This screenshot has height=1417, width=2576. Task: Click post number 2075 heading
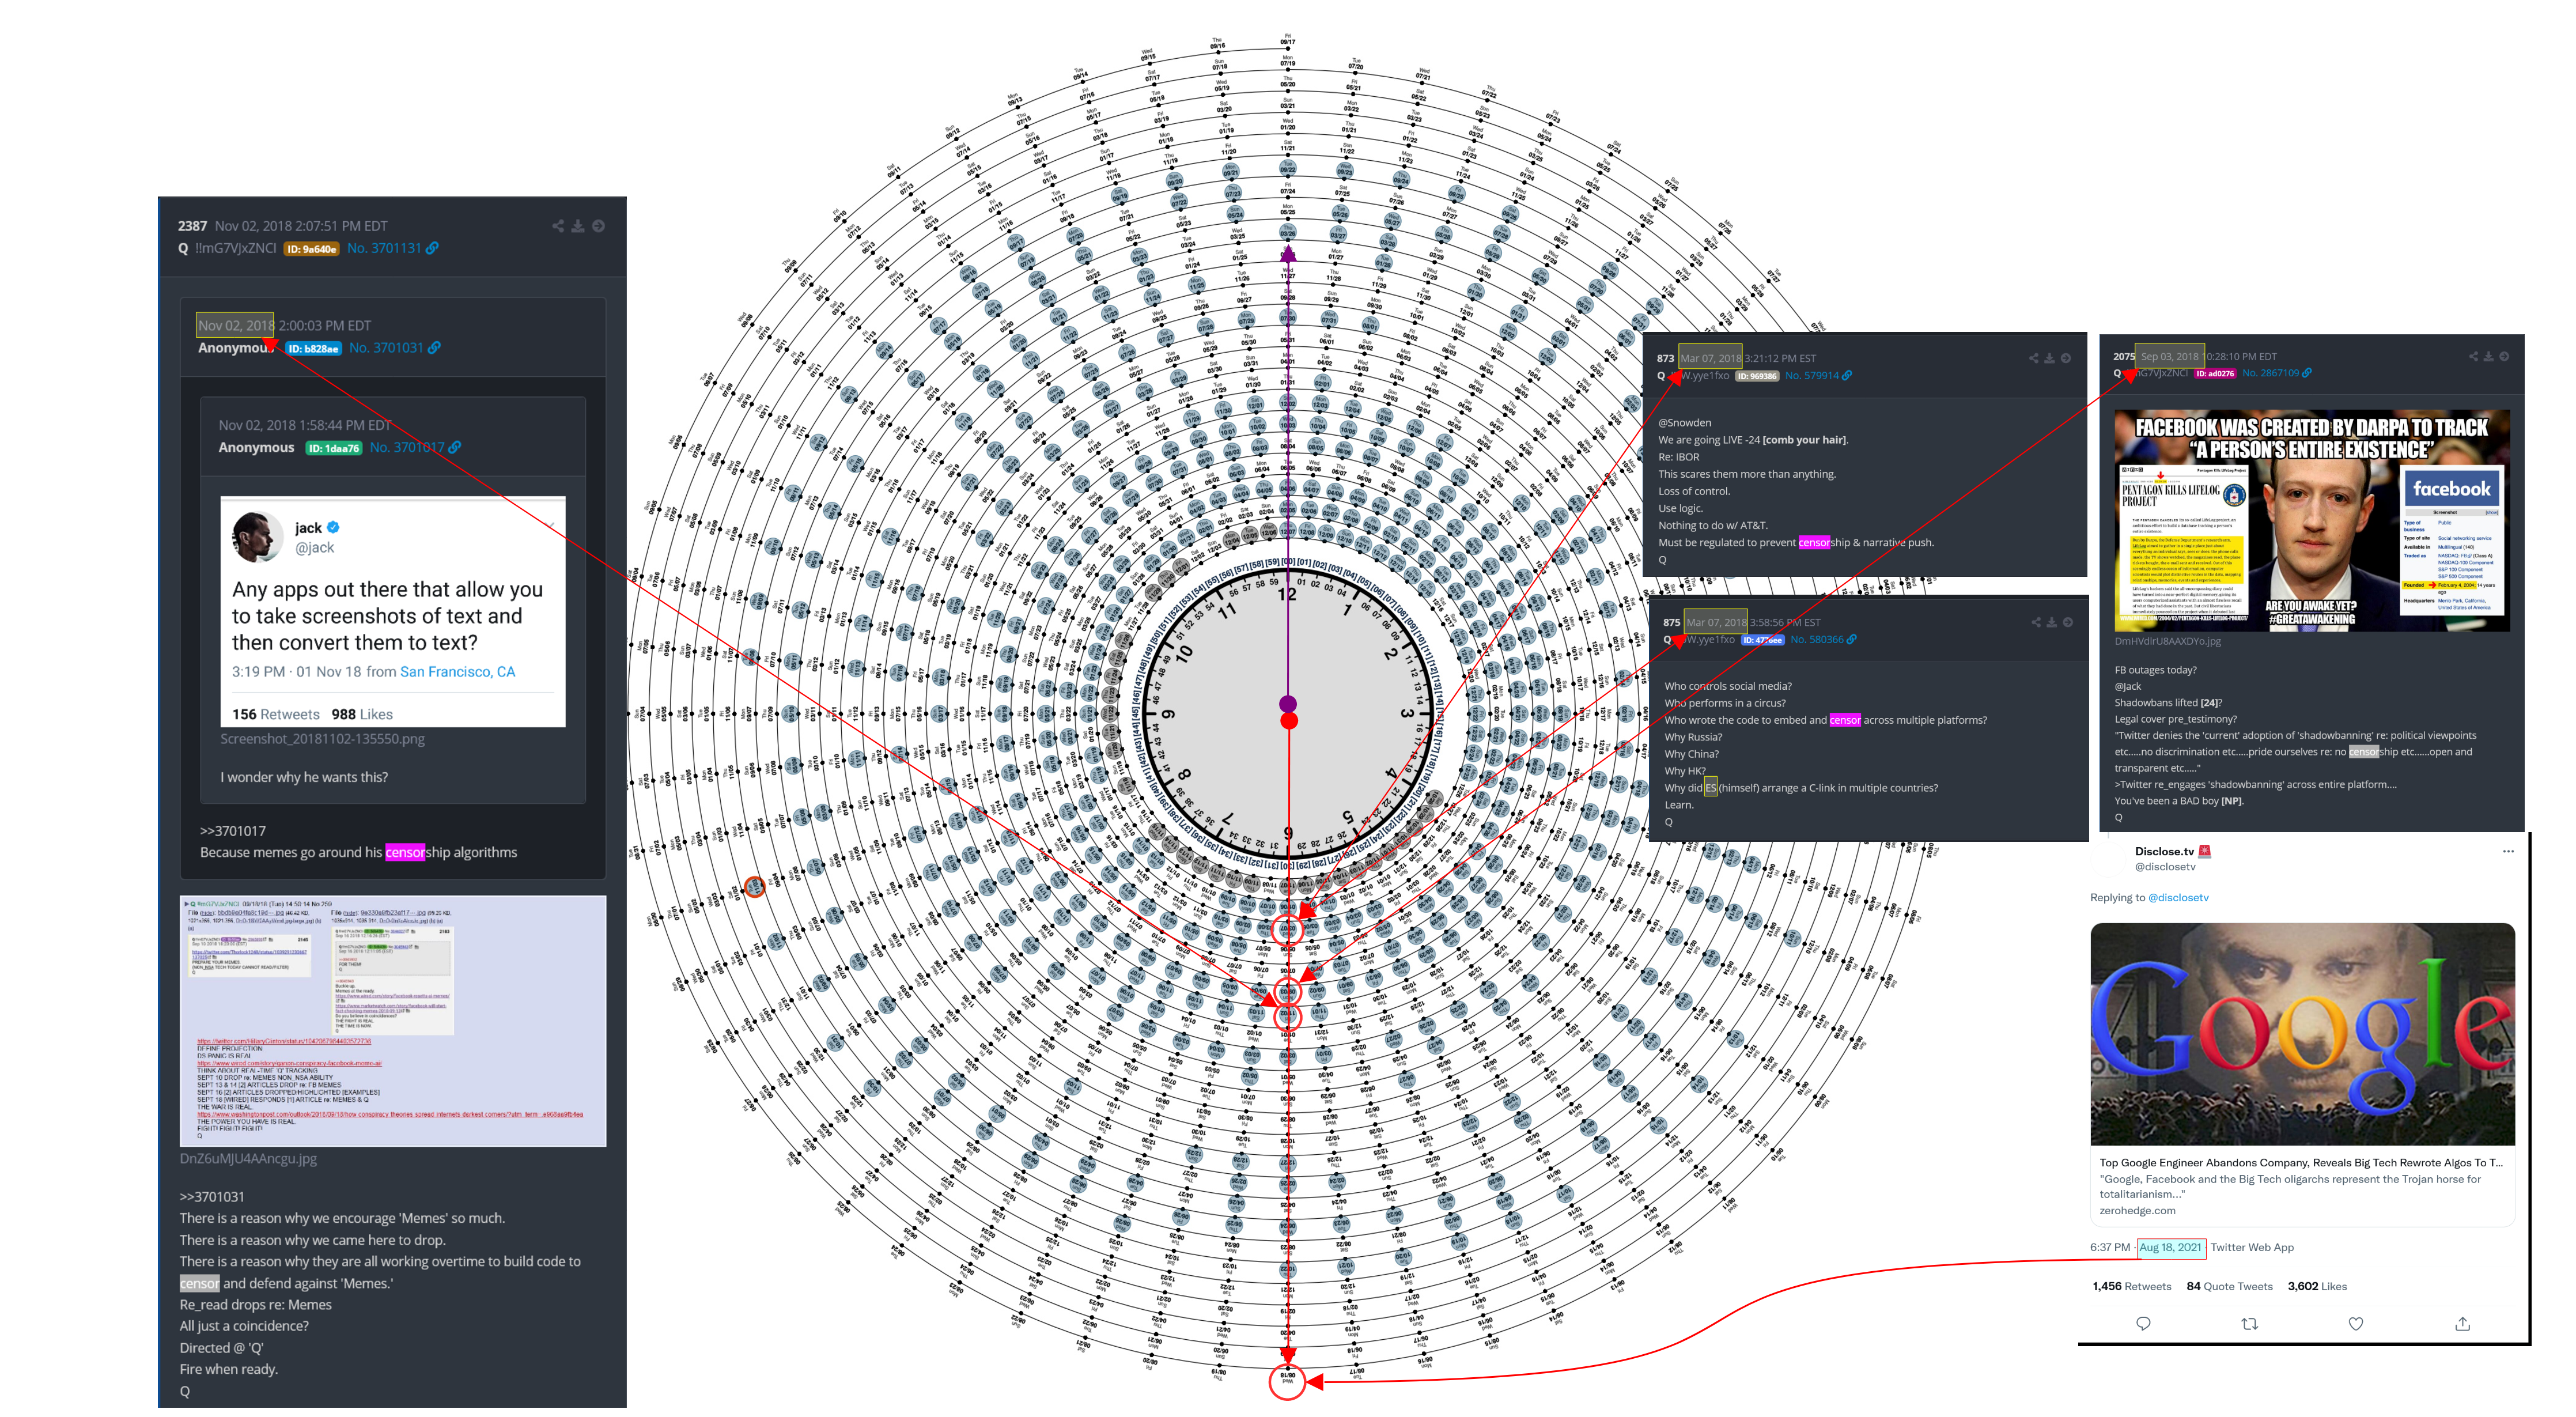click(x=2123, y=356)
